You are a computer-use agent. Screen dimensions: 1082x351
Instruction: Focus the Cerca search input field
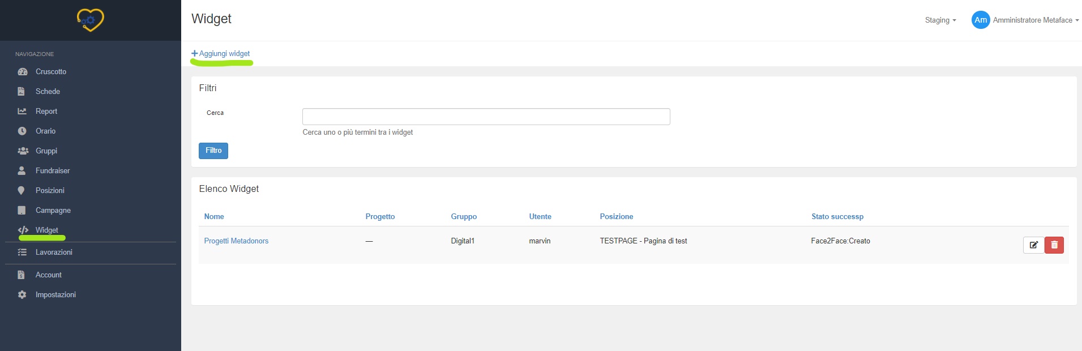486,117
